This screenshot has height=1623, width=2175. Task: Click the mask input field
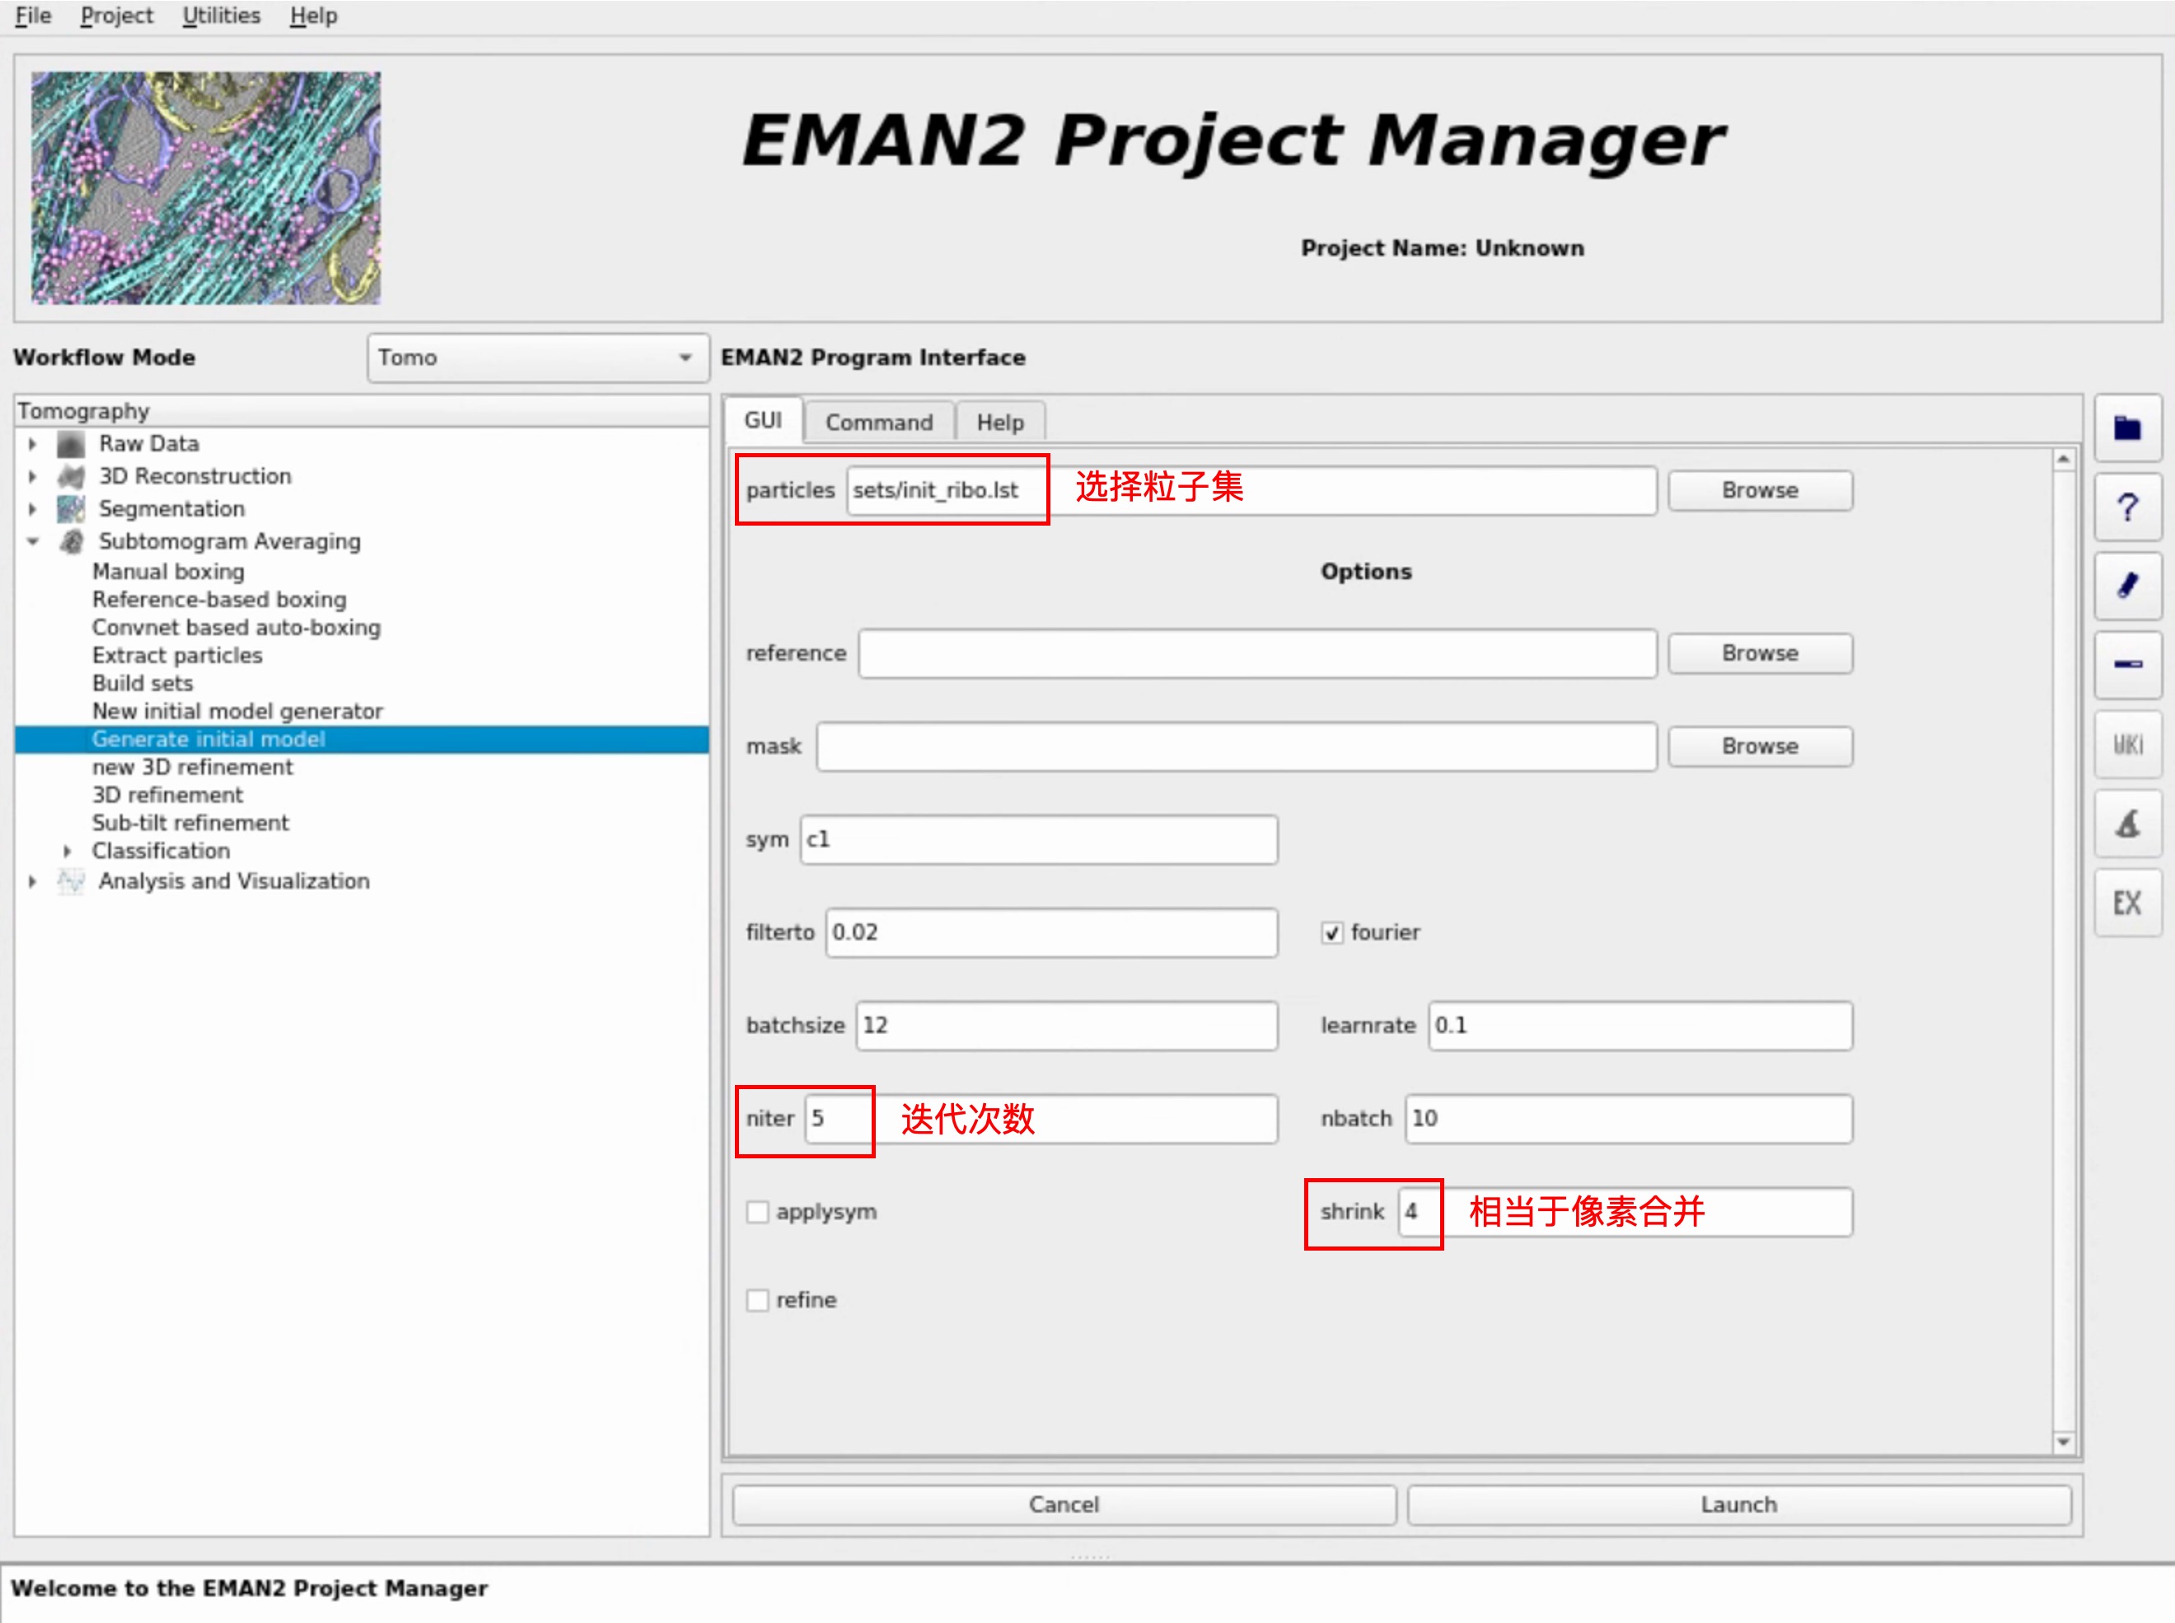[x=1237, y=746]
